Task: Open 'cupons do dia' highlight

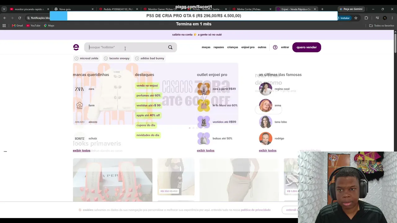Action: point(146,125)
